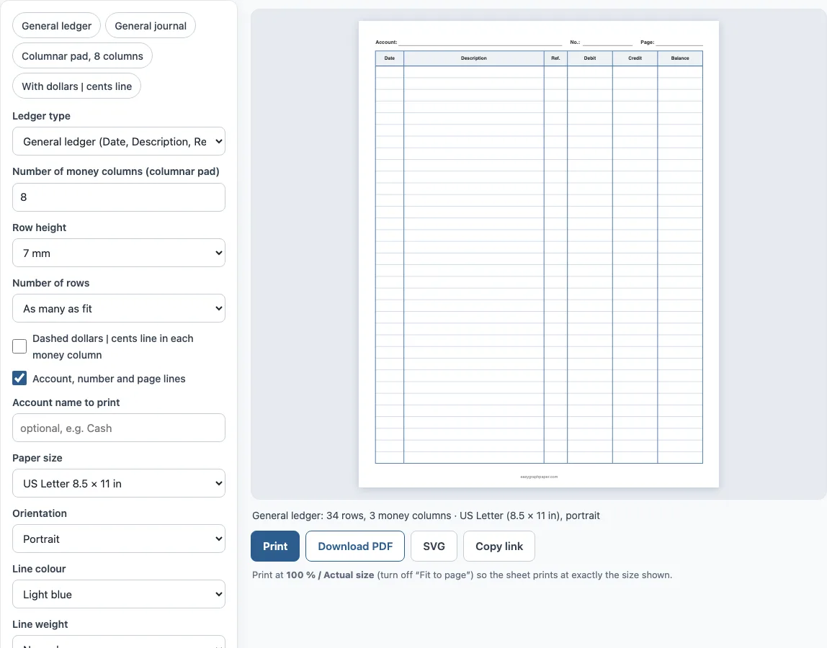Export as SVG button
This screenshot has height=648, width=827.
434,546
